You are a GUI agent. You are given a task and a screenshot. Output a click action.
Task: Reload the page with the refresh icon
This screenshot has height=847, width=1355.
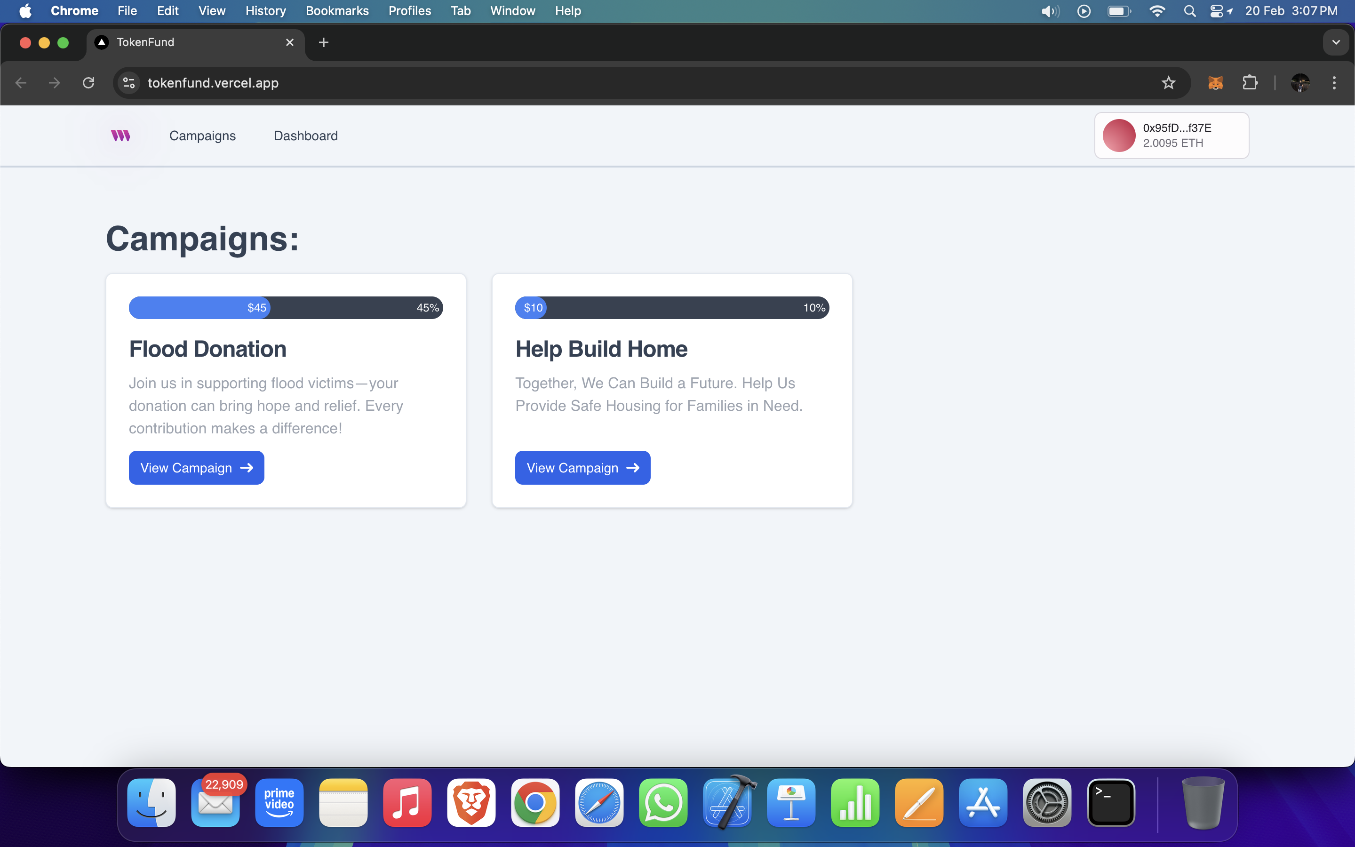tap(88, 83)
